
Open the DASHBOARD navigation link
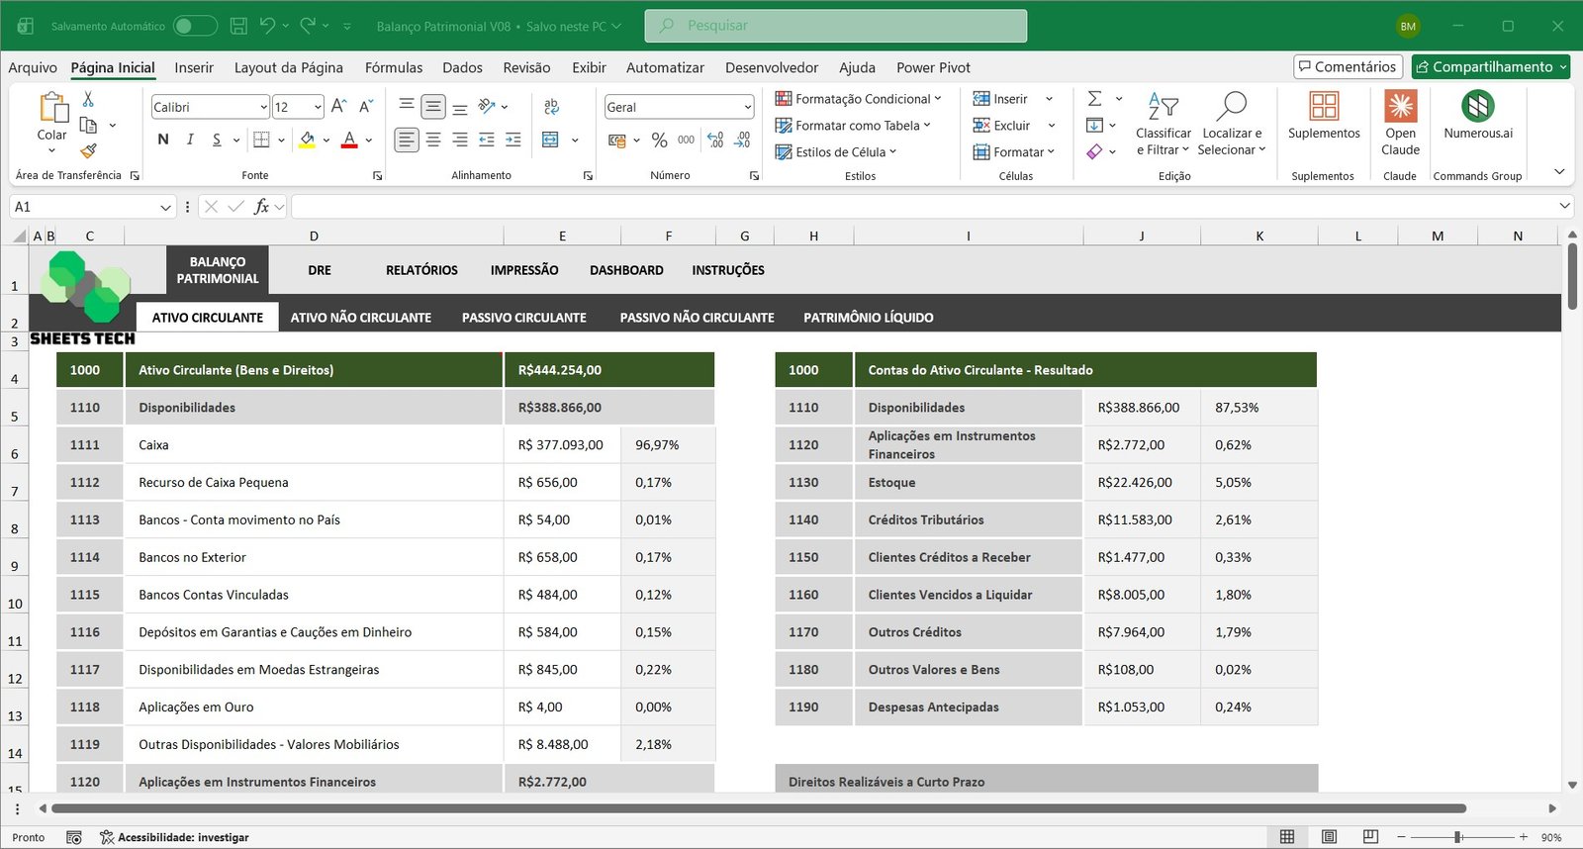pos(626,270)
